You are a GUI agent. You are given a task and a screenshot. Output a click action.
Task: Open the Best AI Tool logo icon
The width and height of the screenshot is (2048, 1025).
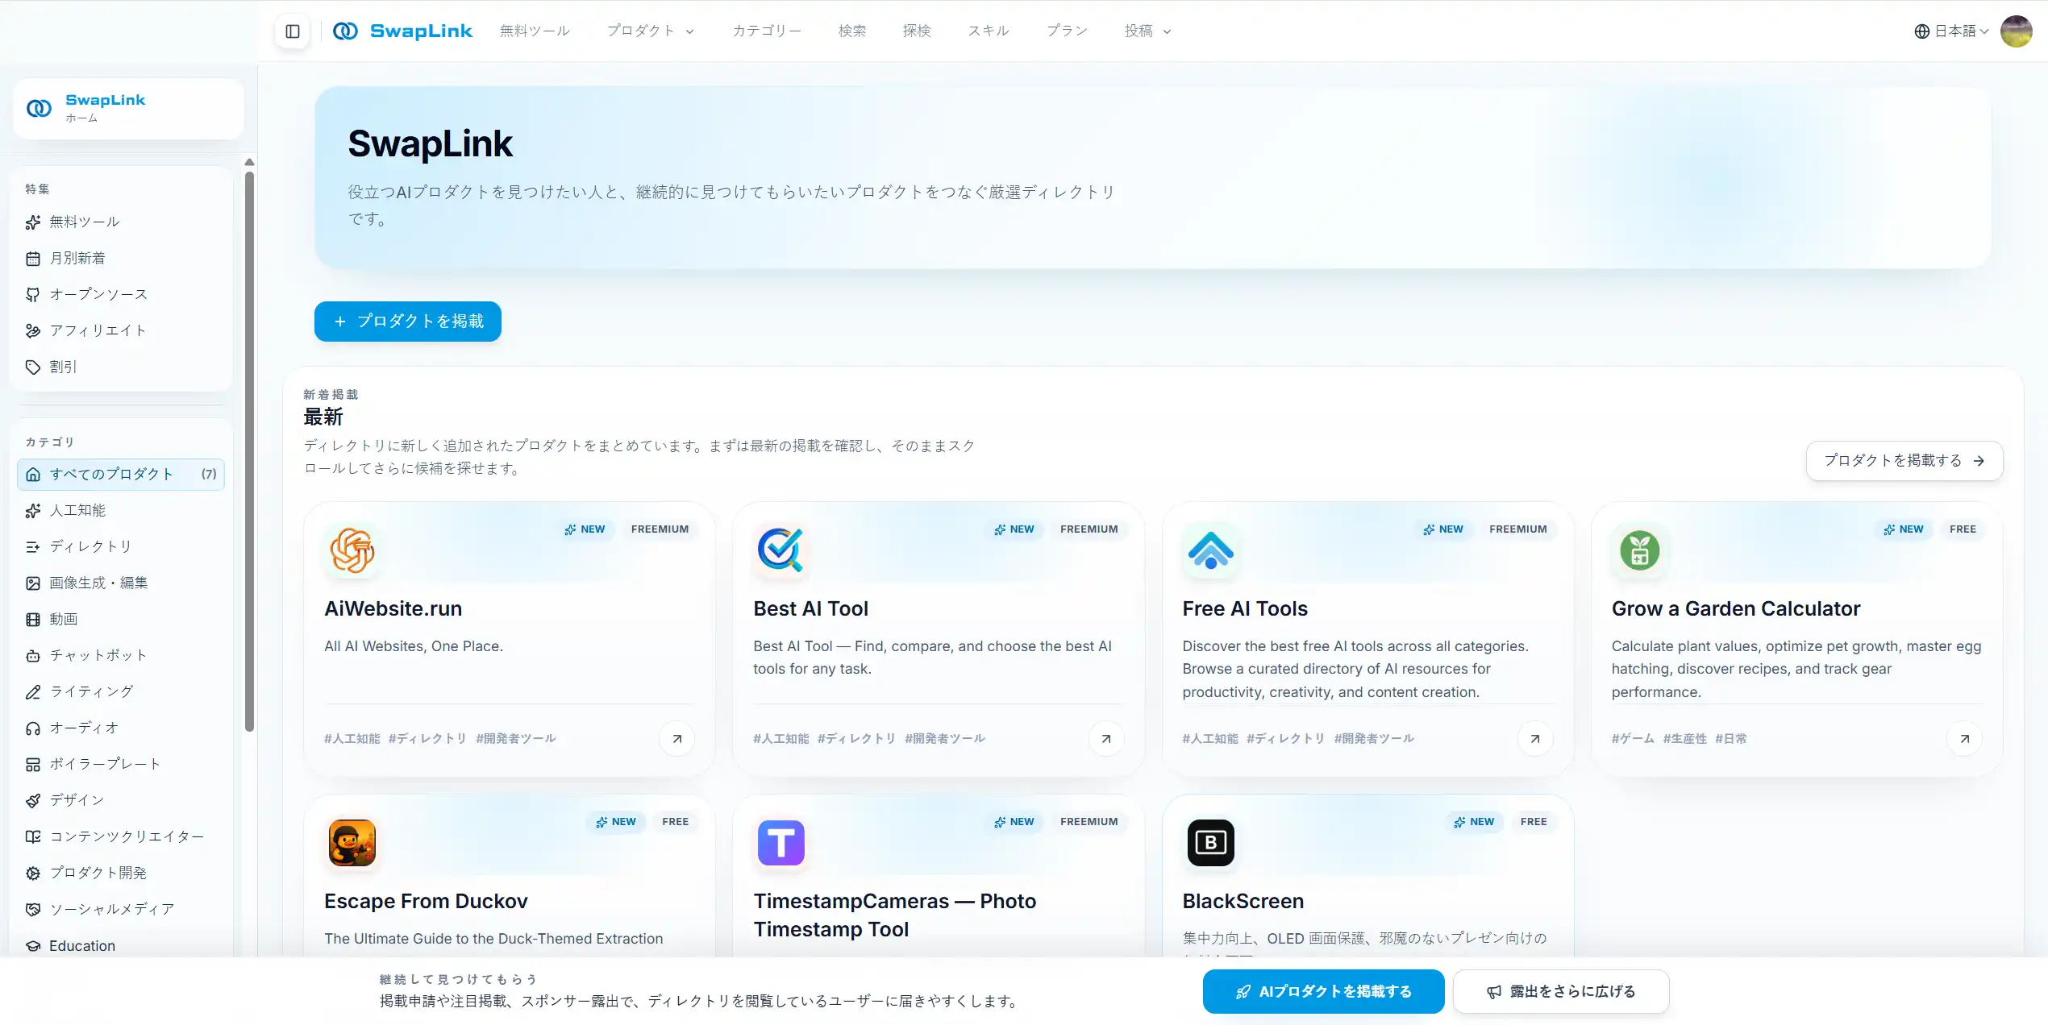[780, 551]
